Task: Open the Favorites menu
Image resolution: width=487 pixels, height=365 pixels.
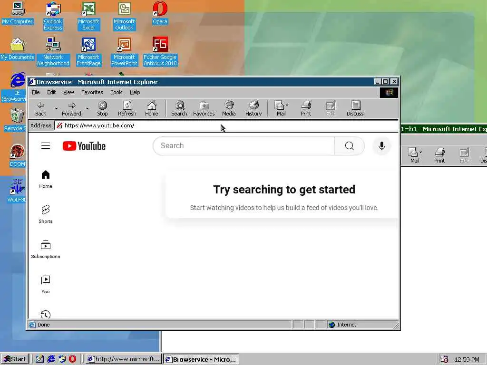Action: click(x=92, y=92)
